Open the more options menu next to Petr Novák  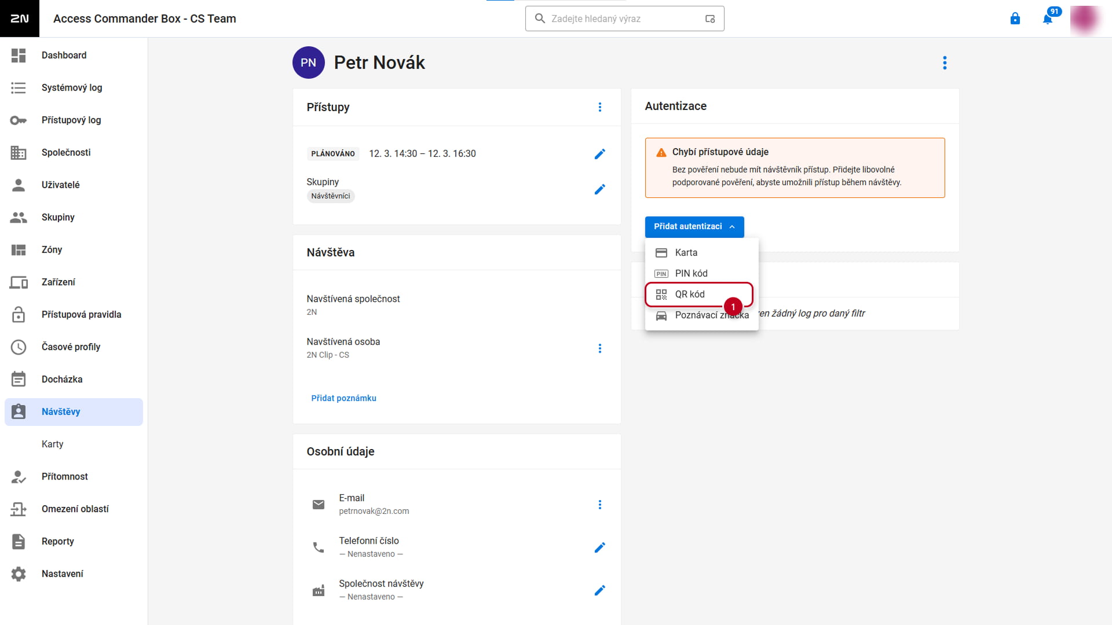945,62
